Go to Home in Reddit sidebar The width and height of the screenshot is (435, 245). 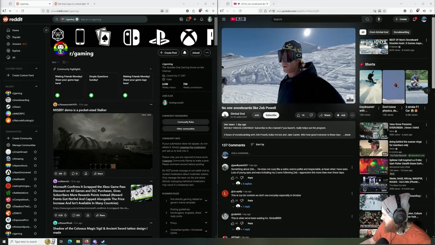[15, 30]
